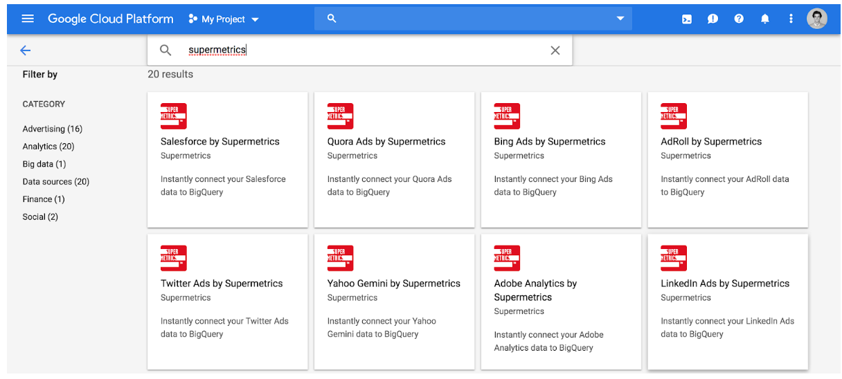842x379 pixels.
Task: Clear the supermetrics search with X
Action: click(x=555, y=50)
